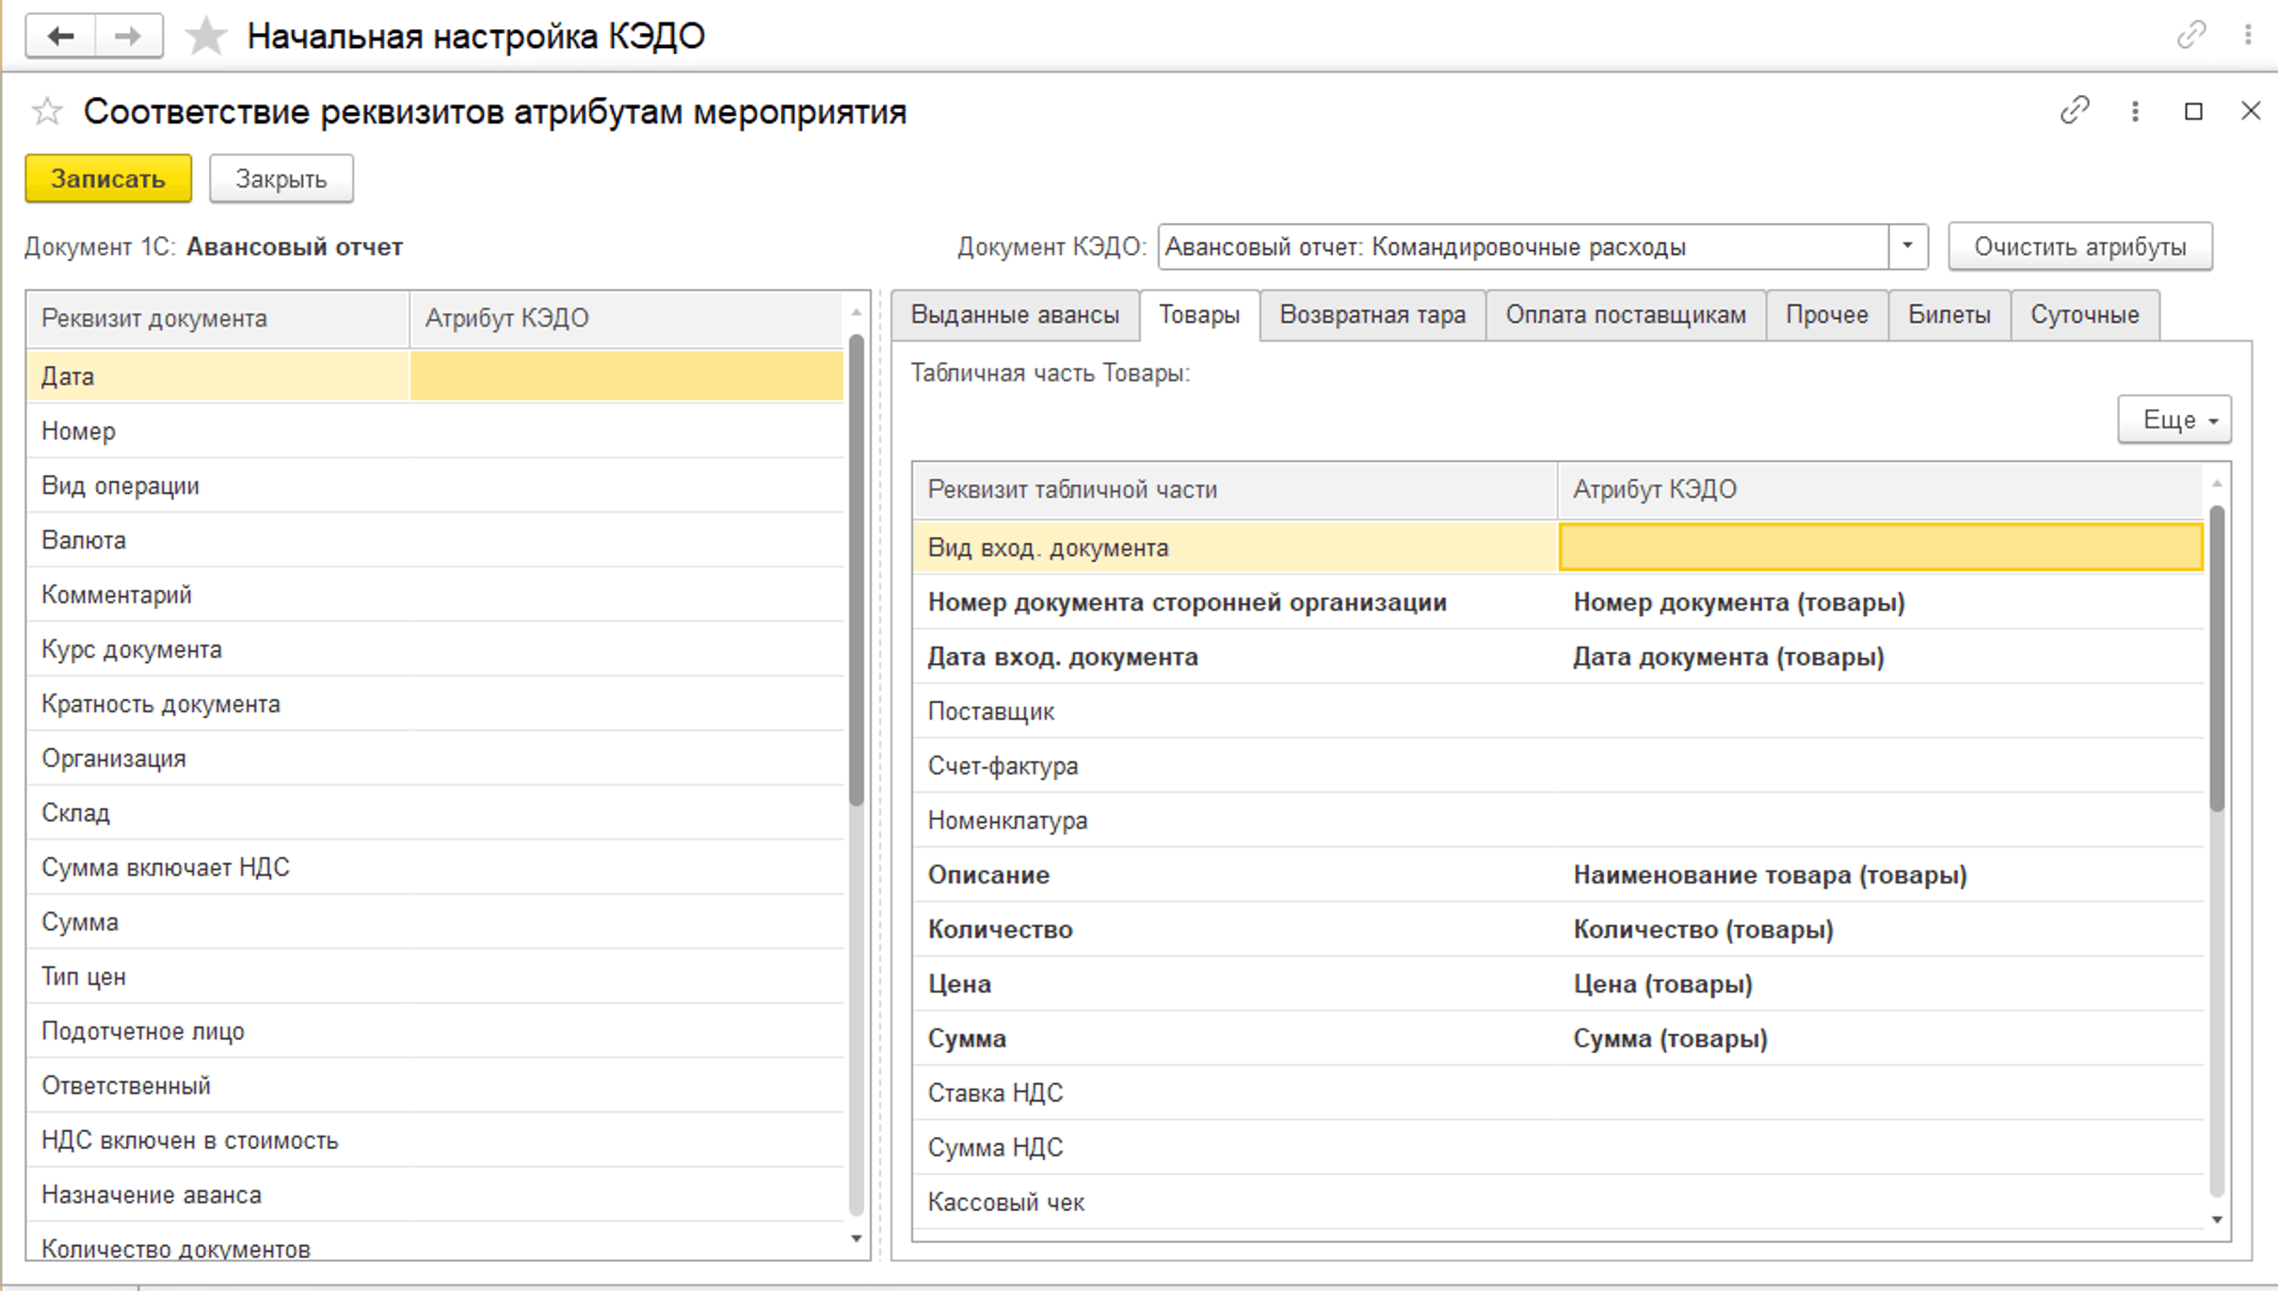Screen dimensions: 2278x1291
Task: Select Комментарий row
Action: [435, 595]
